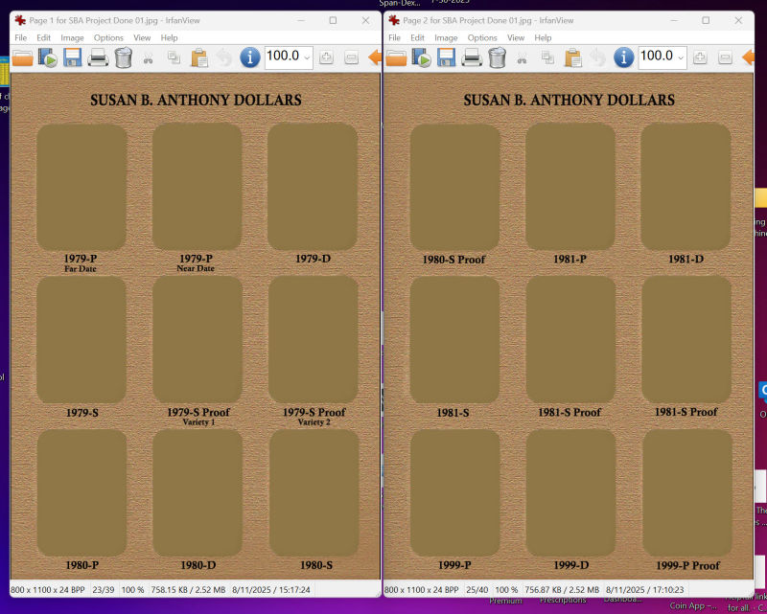This screenshot has height=614, width=767.
Task: Open Help menu in Page 2 window
Action: pyautogui.click(x=543, y=37)
